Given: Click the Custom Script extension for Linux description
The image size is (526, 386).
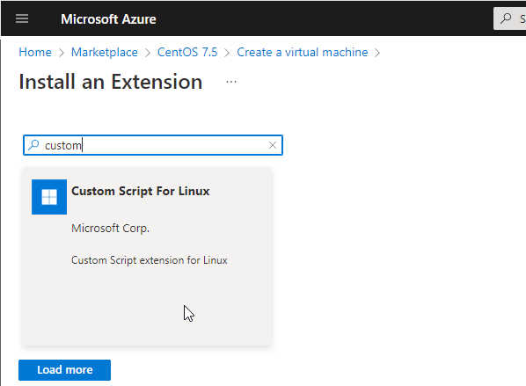Looking at the screenshot, I should pos(150,260).
